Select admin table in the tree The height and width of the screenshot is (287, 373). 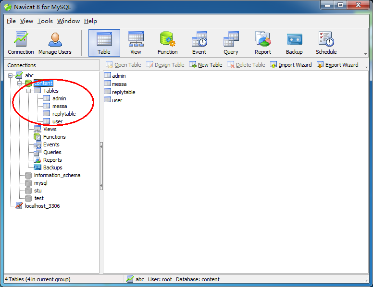[x=59, y=98]
